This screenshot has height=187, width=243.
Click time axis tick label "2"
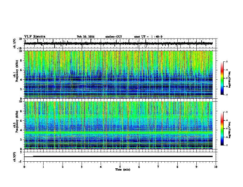63,167
